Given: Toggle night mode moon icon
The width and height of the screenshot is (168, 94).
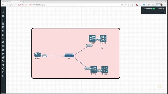Looking at the screenshot, I should pyautogui.click(x=3, y=68).
